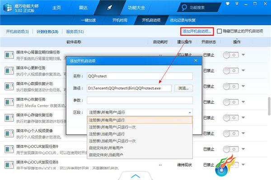The image size is (271, 180).
Task: Open the 区段 combo box
Action: click(140, 112)
